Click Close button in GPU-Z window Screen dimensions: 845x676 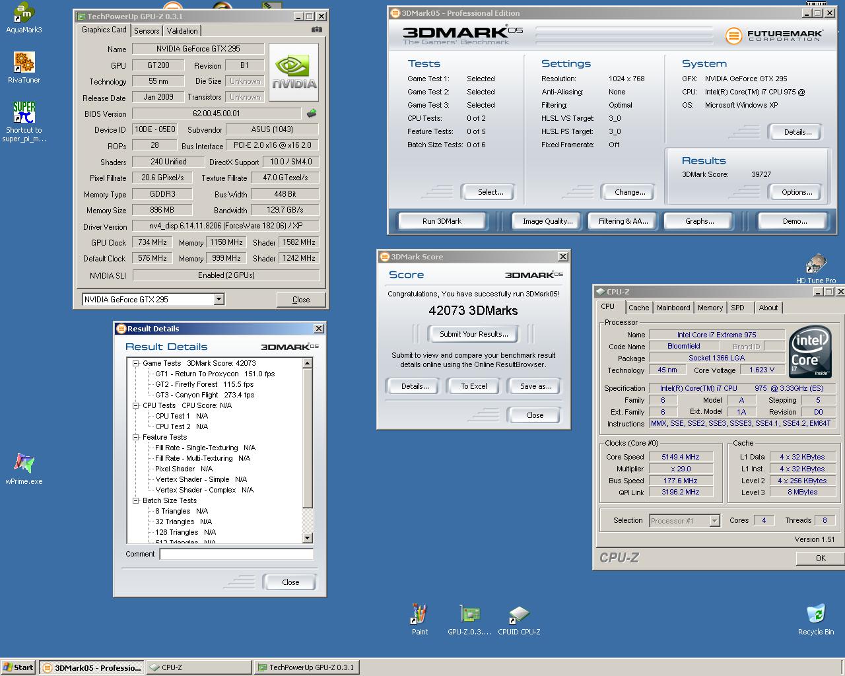point(301,300)
